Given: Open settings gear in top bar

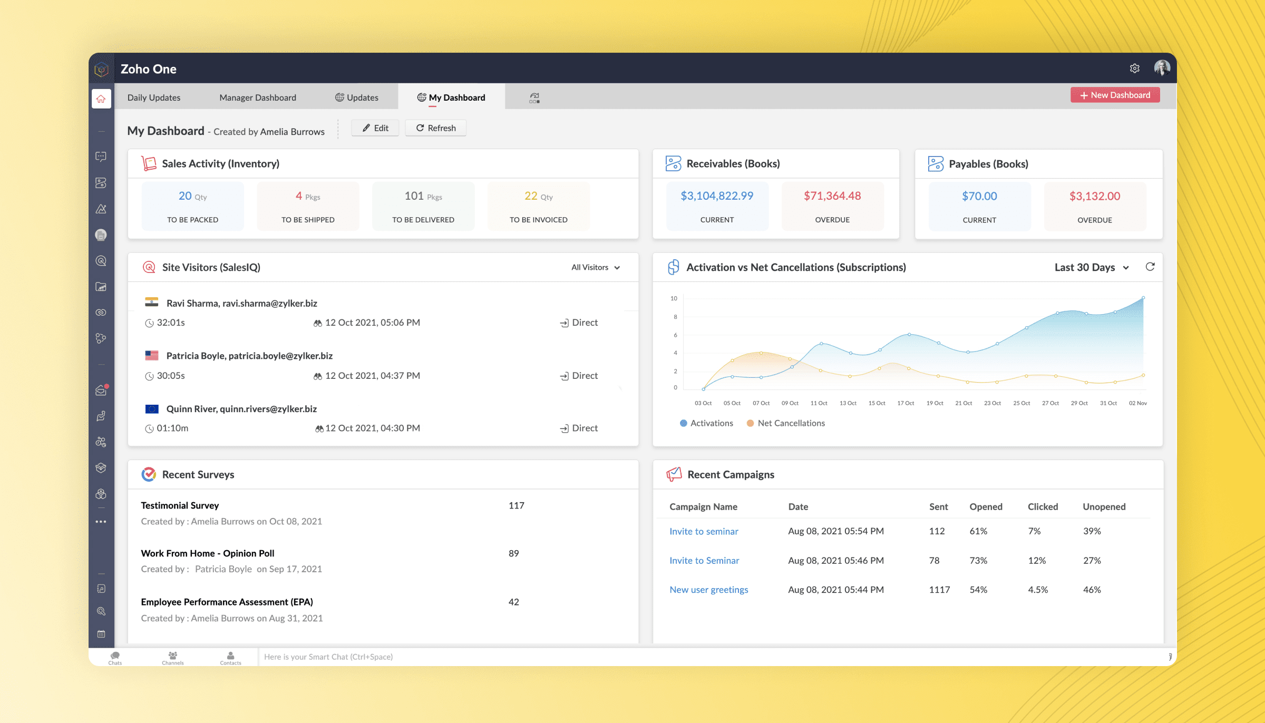Looking at the screenshot, I should [1135, 69].
